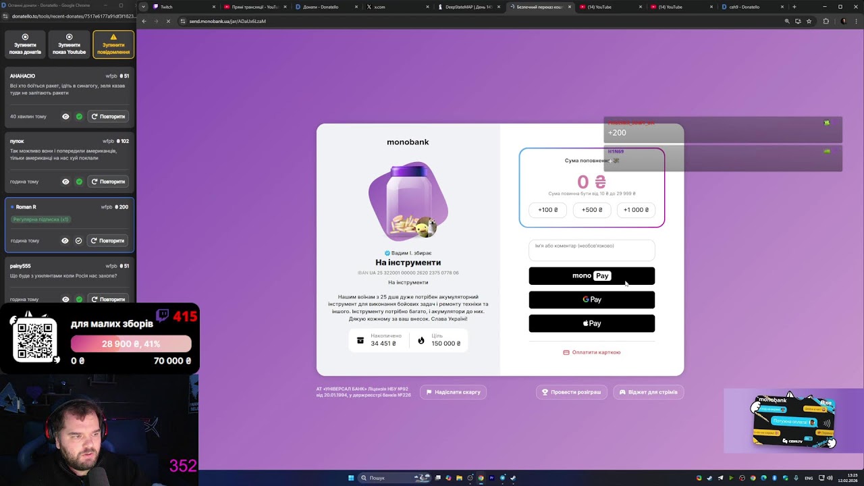Open the tab search dropdown arrow
Image resolution: width=864 pixels, height=486 pixels.
tap(143, 7)
